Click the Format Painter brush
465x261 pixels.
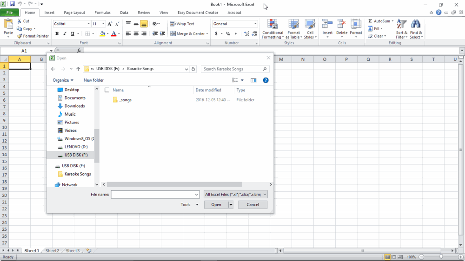coord(20,36)
